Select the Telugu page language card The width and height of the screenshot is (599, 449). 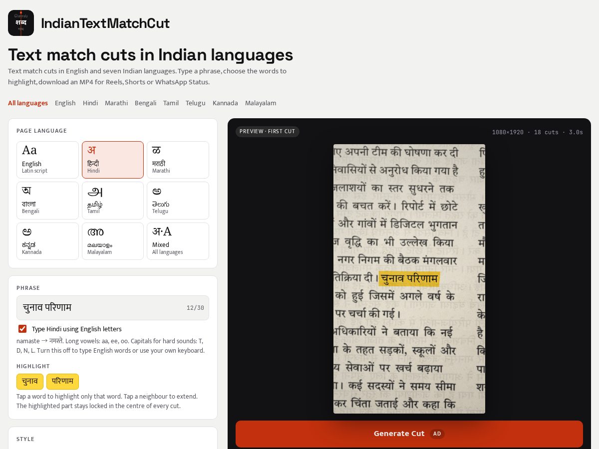click(178, 201)
